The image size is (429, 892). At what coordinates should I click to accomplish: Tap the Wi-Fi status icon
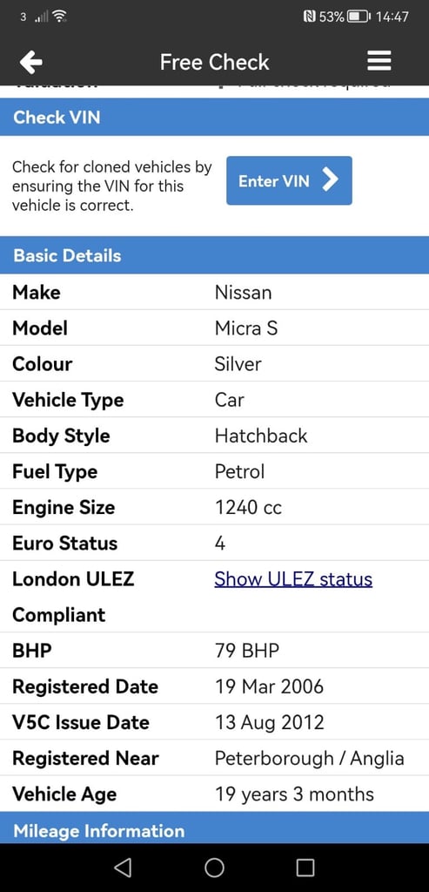coord(58,17)
